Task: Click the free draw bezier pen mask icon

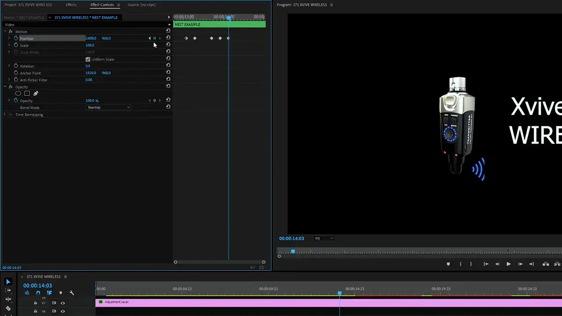Action: [x=36, y=93]
